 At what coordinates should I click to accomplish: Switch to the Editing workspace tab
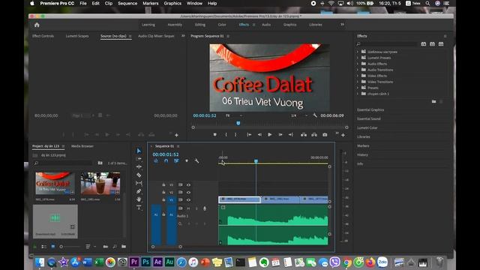[x=200, y=25]
